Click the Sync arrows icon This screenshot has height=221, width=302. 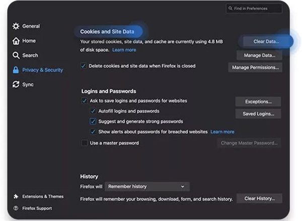tap(16, 84)
